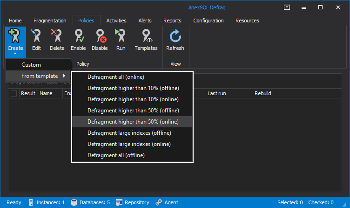Expand the From template submenu arrow
350x208 pixels.
pos(64,76)
